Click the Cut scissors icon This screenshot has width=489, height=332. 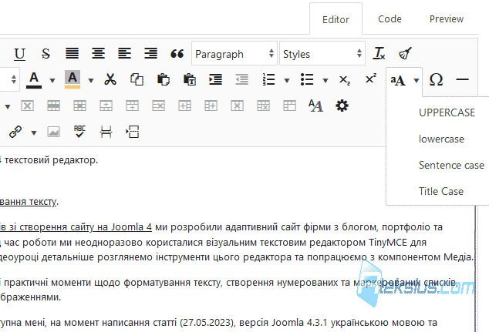pos(110,79)
